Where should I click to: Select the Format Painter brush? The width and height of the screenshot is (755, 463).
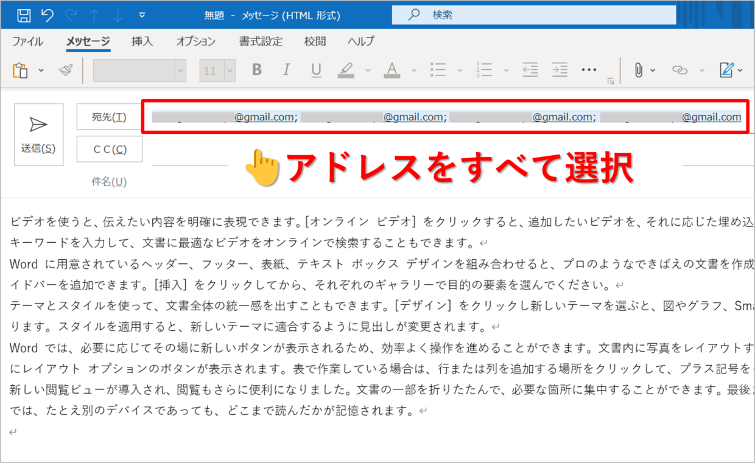click(x=66, y=71)
